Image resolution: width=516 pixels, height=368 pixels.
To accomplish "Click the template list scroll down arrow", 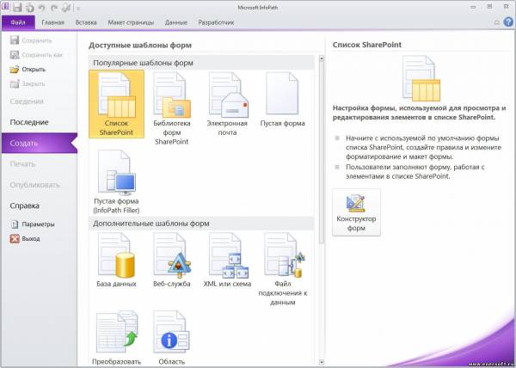I will coord(322,362).
